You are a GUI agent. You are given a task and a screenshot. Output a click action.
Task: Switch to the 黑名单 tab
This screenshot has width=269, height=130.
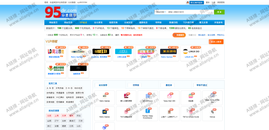pyautogui.click(x=169, y=85)
